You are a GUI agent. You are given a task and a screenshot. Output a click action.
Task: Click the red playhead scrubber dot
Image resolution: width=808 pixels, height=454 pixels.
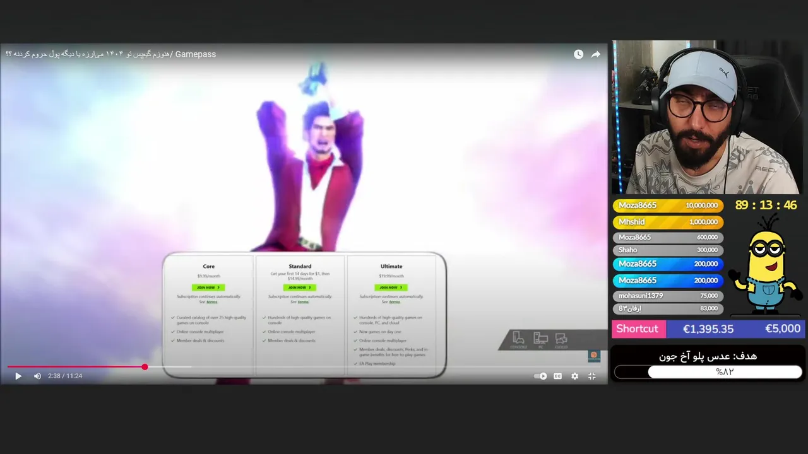click(145, 366)
